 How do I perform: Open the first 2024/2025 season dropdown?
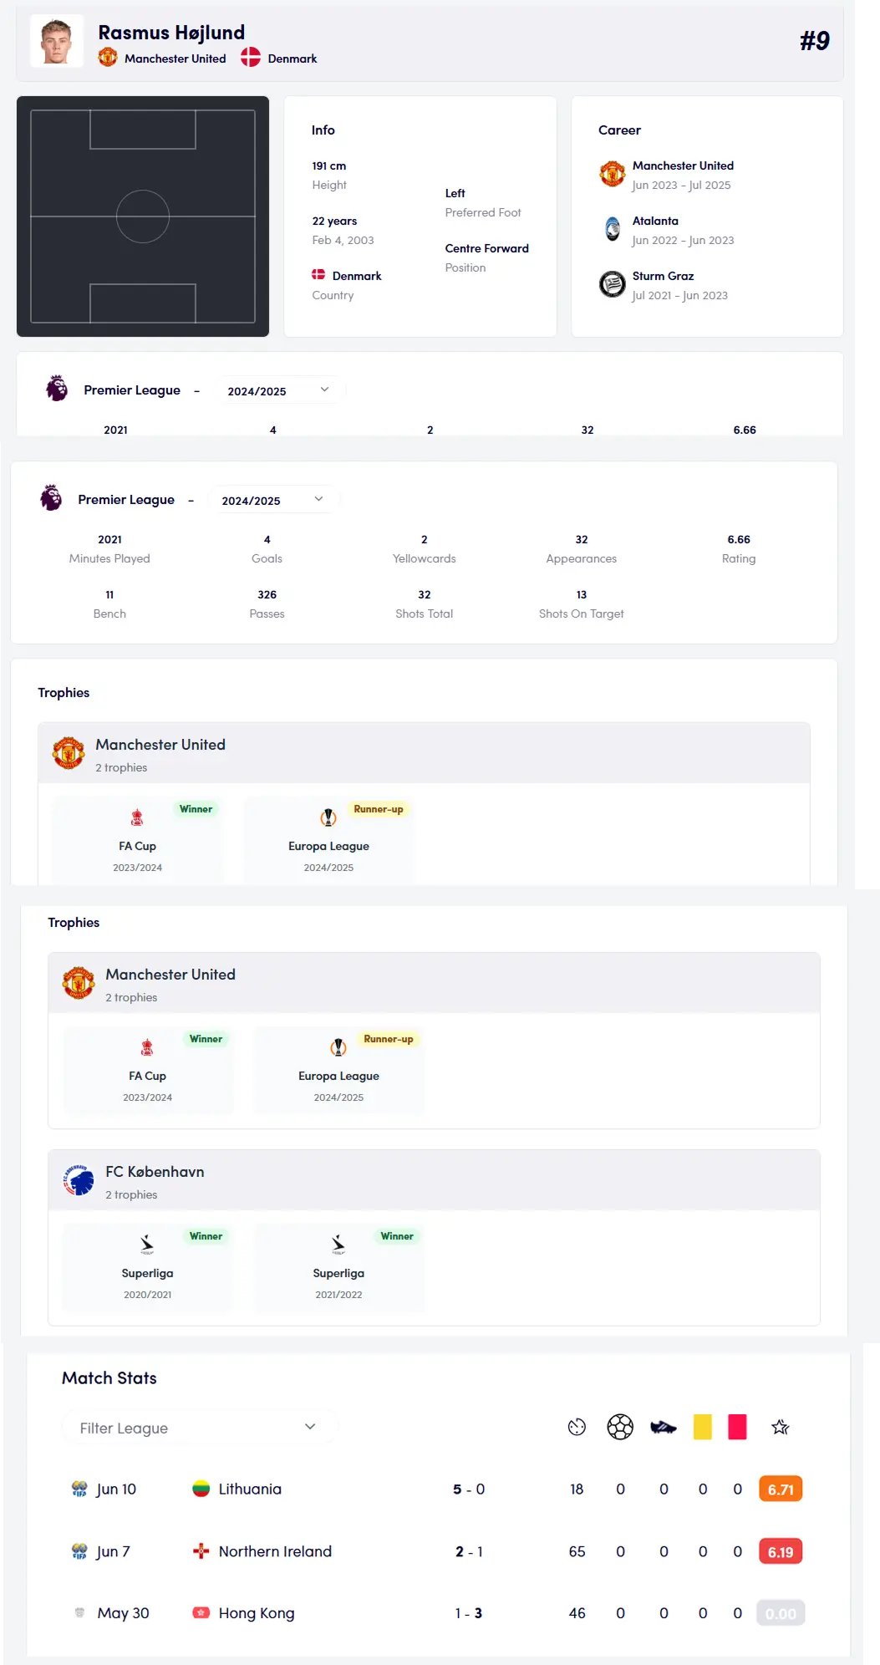pyautogui.click(x=279, y=390)
